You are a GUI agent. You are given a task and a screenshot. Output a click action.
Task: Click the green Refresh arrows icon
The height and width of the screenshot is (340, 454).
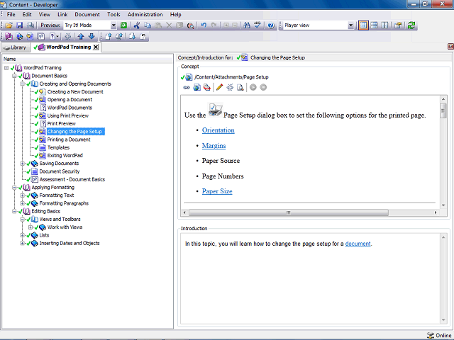click(411, 25)
